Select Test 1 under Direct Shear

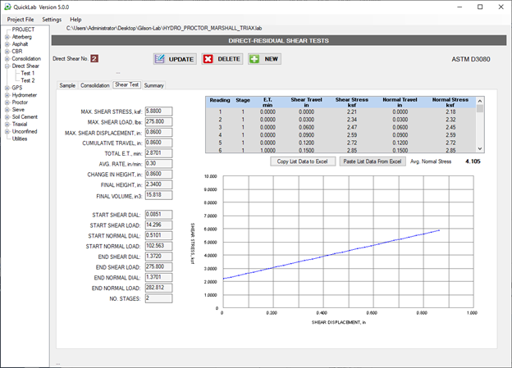pos(27,73)
